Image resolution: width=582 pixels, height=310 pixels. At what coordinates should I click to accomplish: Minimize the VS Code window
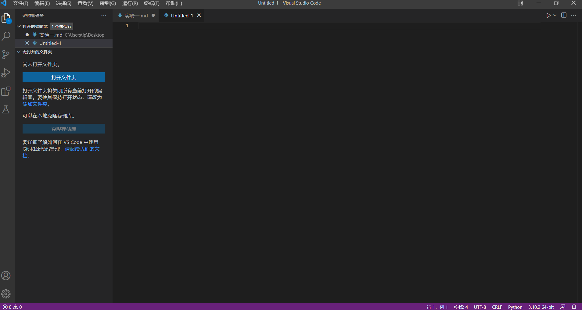click(538, 3)
